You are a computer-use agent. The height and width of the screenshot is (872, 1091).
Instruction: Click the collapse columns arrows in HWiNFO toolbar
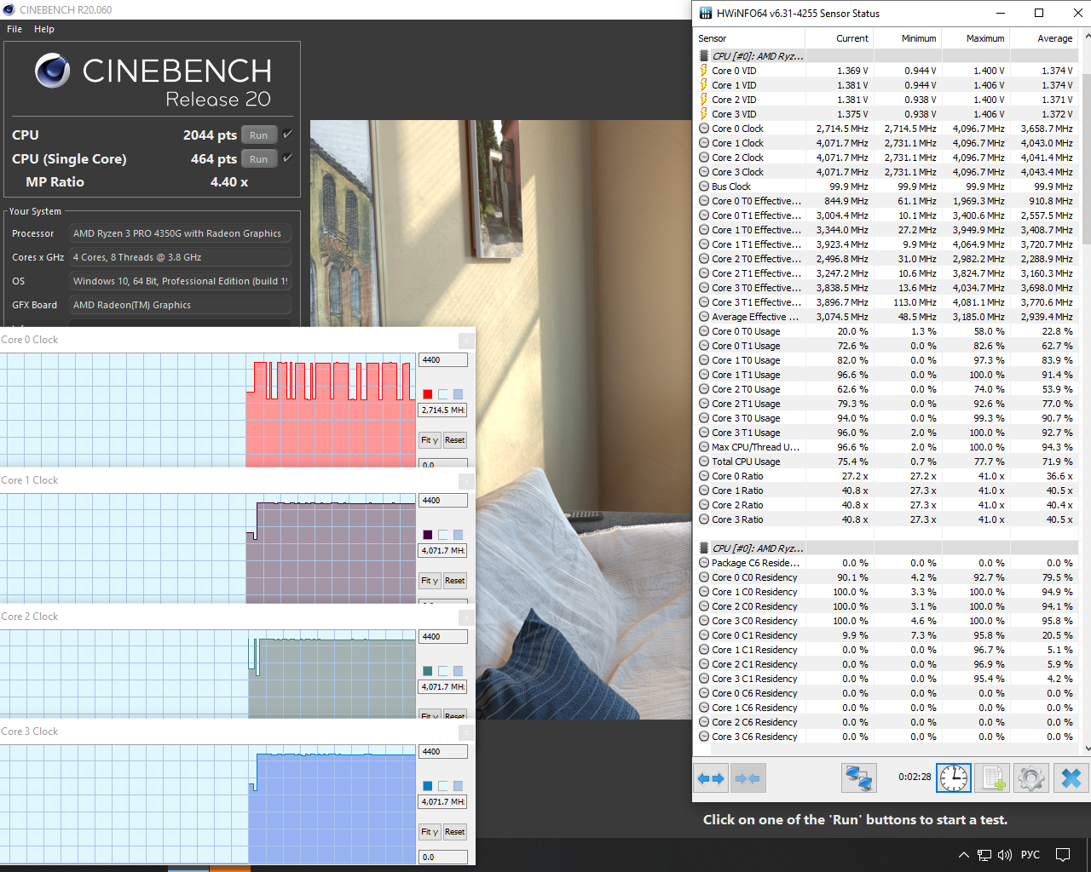[x=748, y=777]
